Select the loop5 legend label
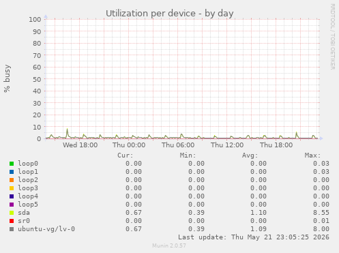This screenshot has height=253, width=339. (28, 205)
